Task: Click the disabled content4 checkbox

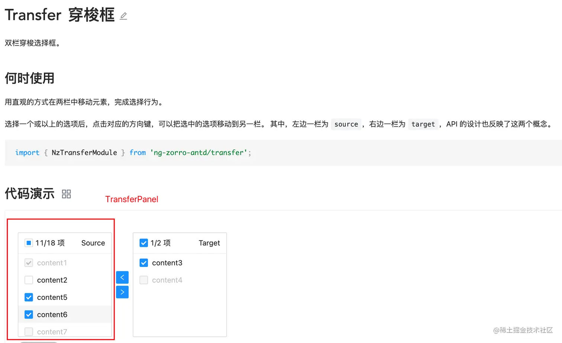Action: point(143,280)
